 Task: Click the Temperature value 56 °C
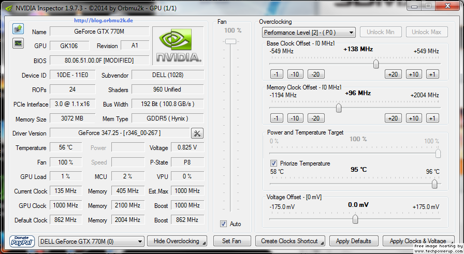pos(66,147)
